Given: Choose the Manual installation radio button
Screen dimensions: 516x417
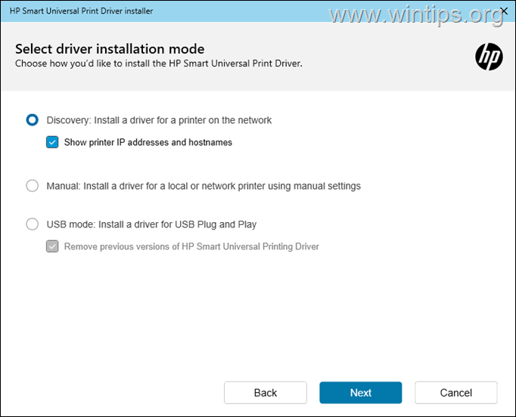Looking at the screenshot, I should point(33,186).
